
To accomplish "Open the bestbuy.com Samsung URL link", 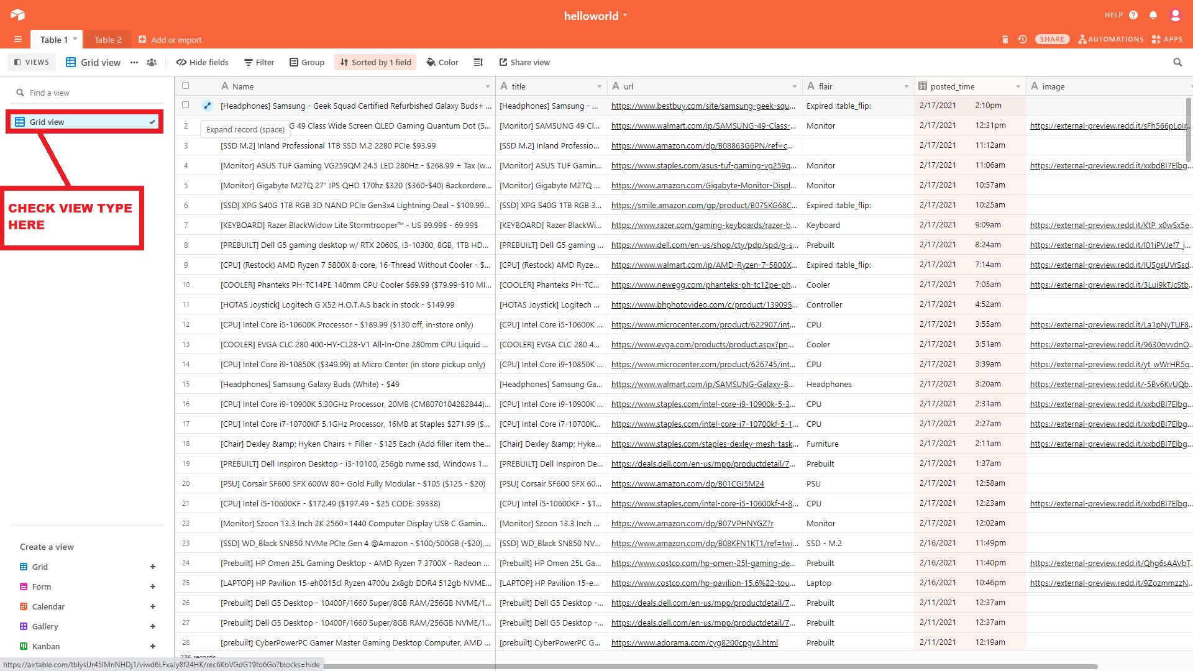I will [703, 106].
